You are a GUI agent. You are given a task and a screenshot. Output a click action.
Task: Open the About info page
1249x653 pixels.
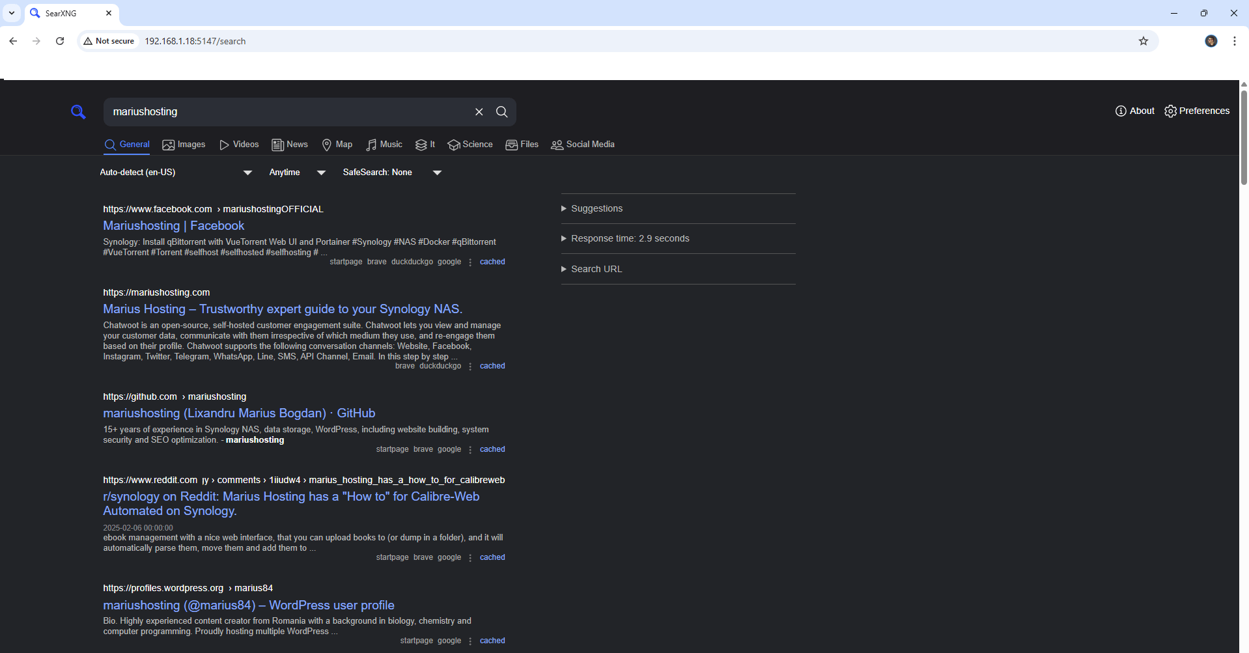[1134, 111]
